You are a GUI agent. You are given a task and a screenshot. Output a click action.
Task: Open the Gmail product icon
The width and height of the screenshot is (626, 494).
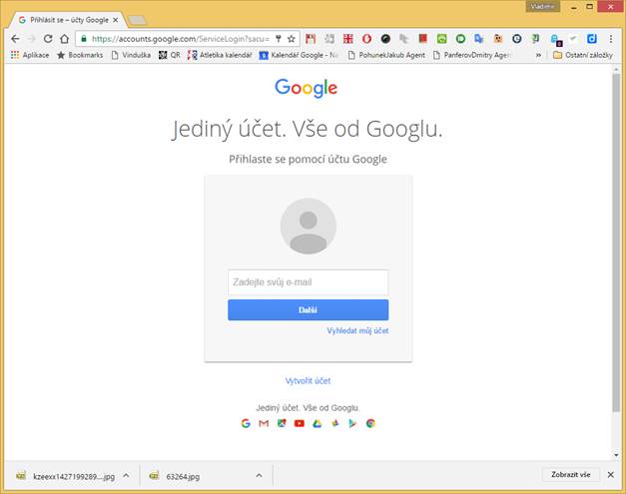click(x=264, y=423)
